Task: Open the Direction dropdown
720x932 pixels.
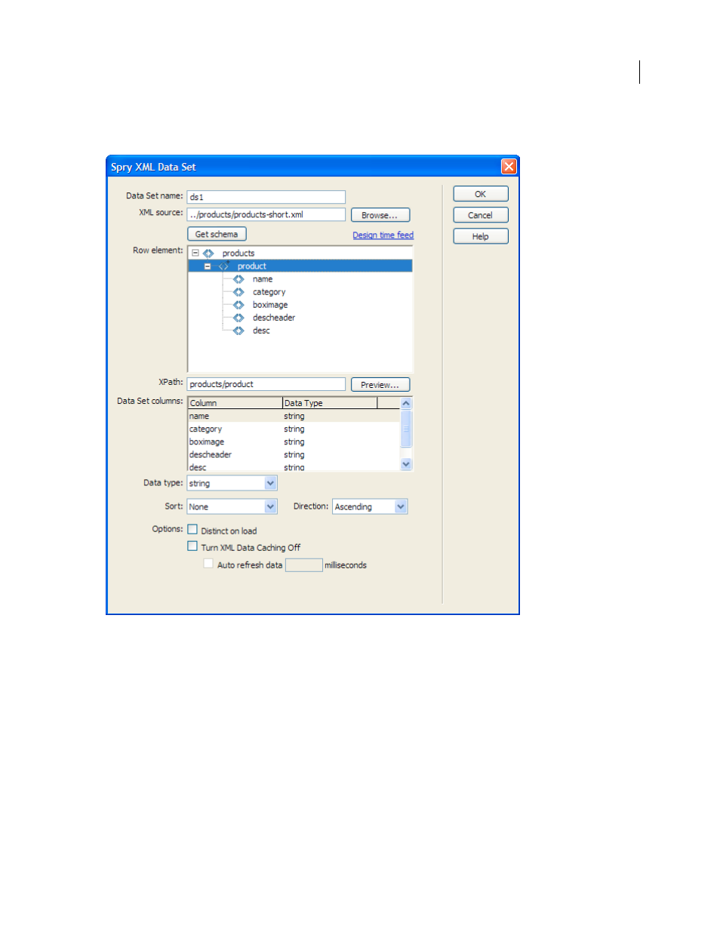Action: (x=401, y=506)
